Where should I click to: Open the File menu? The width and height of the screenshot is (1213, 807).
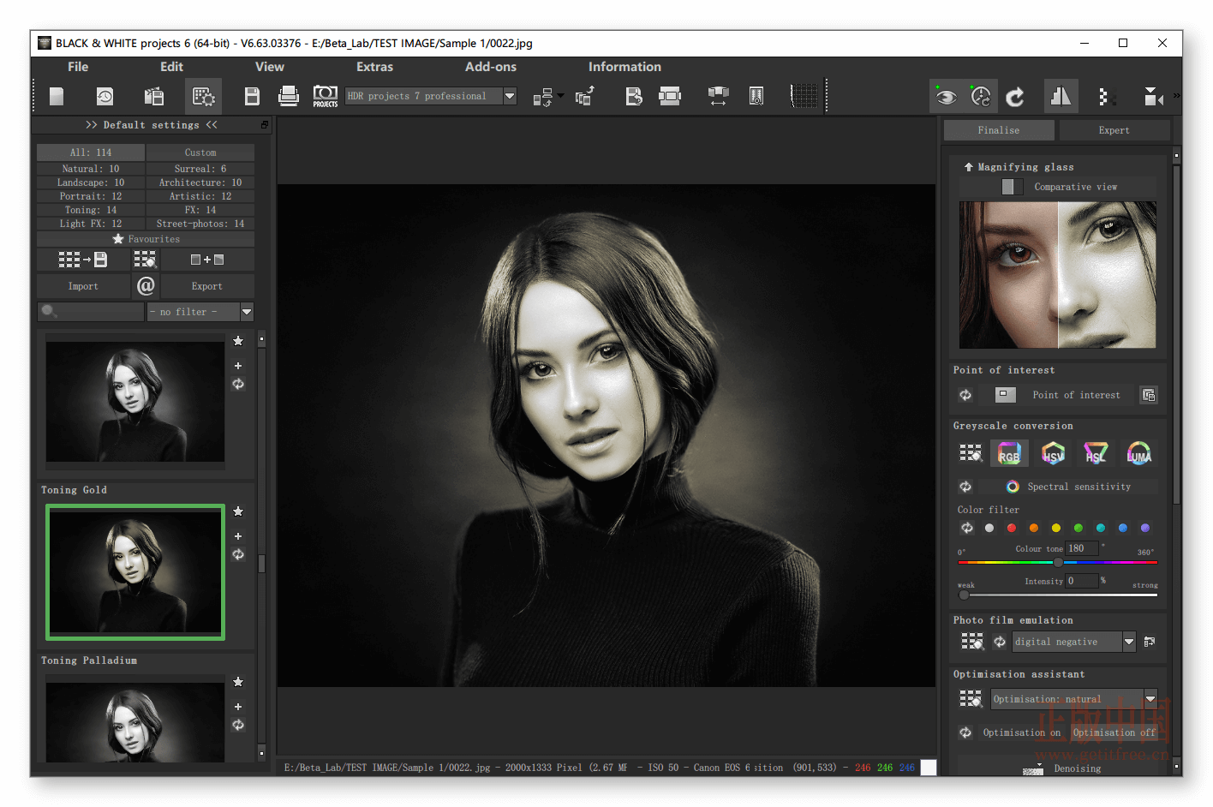coord(78,67)
